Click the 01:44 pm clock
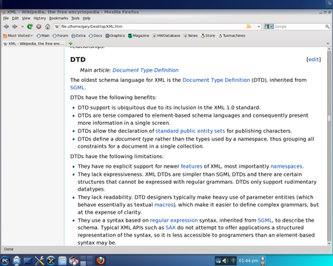 click(x=248, y=261)
